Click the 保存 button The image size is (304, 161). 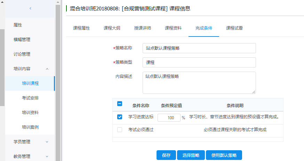[166, 155]
